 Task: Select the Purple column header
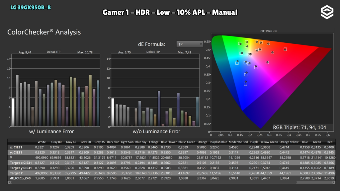[254, 142]
